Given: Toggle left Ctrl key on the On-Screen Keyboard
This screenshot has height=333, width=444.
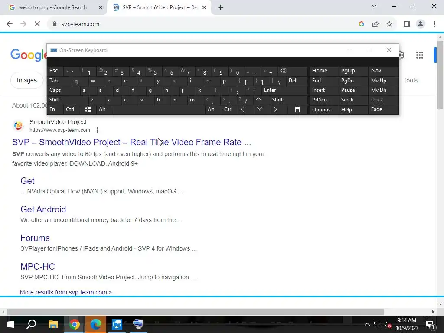Looking at the screenshot, I should coord(72,110).
